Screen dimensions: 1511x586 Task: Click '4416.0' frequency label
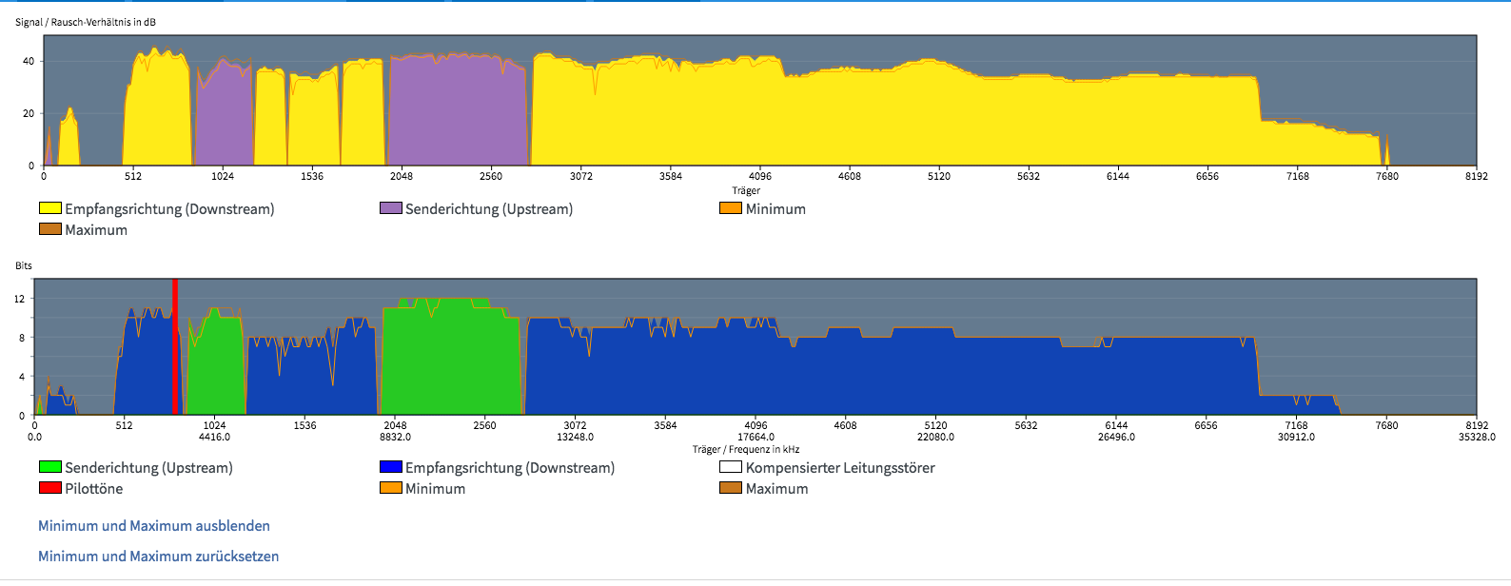[214, 438]
